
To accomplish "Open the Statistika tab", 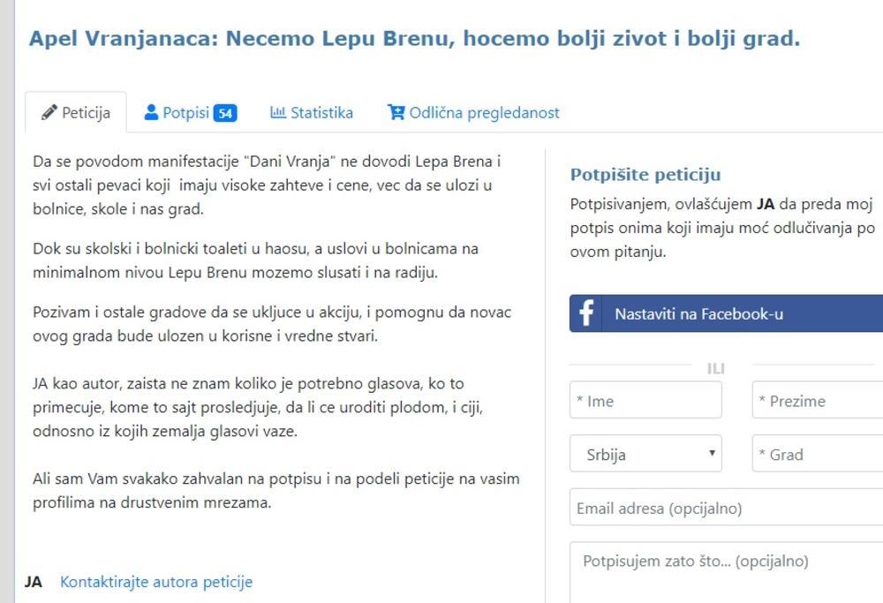I will click(x=312, y=113).
